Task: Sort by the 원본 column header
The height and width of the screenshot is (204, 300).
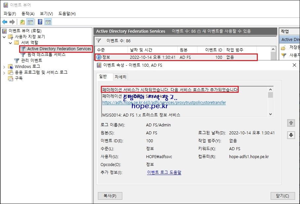Action: tap(187, 50)
